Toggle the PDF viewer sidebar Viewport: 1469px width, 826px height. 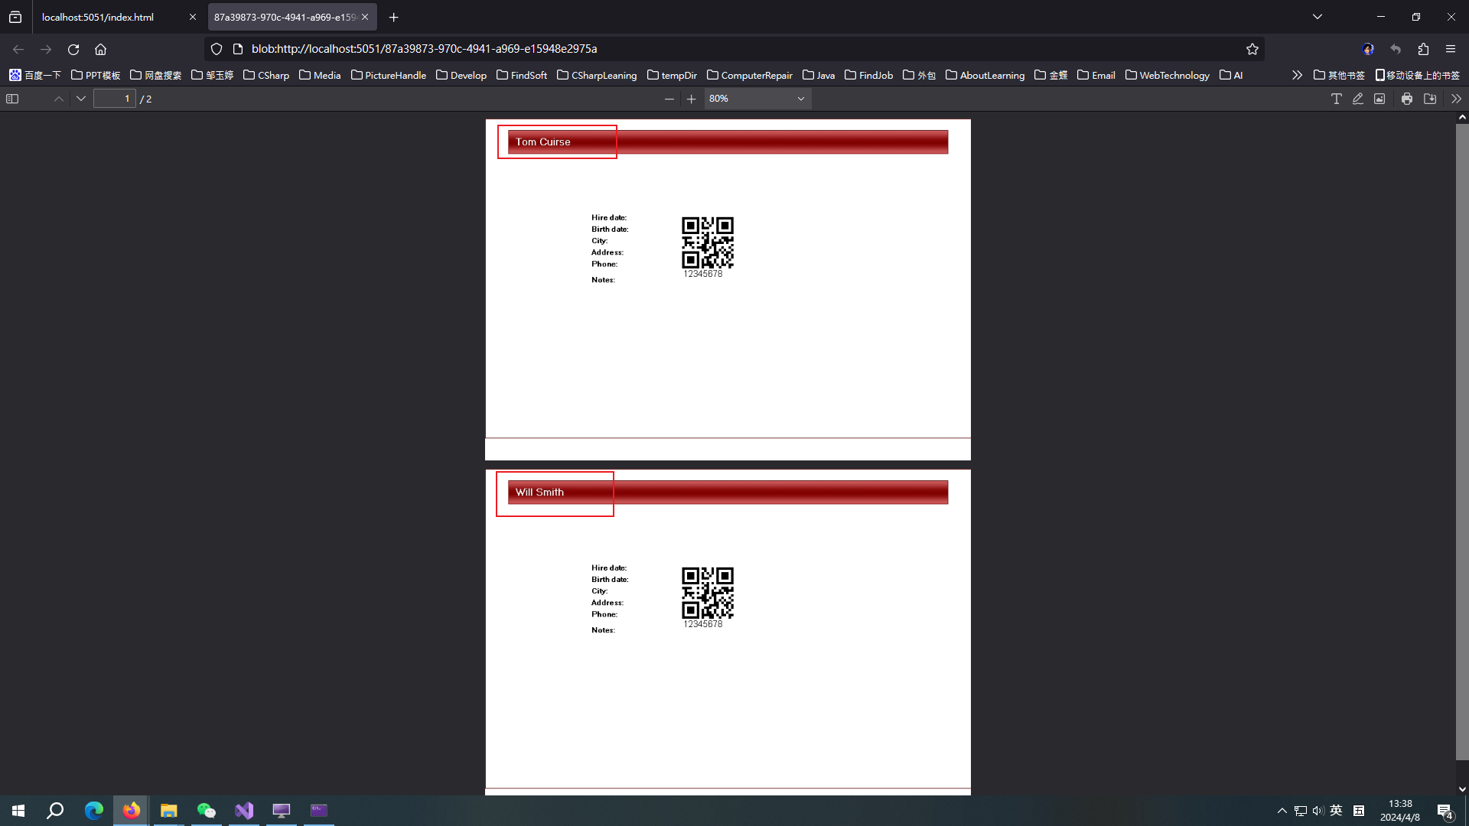pos(12,99)
